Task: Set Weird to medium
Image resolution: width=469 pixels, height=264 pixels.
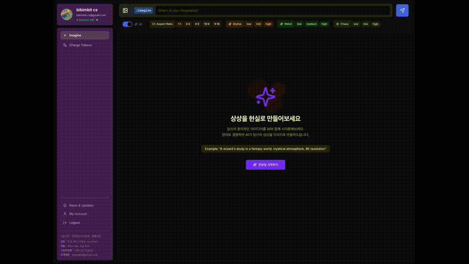Action: pyautogui.click(x=311, y=24)
